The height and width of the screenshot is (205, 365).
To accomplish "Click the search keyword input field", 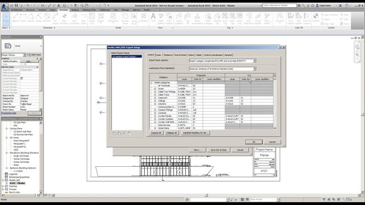I will pyautogui.click(x=279, y=5).
